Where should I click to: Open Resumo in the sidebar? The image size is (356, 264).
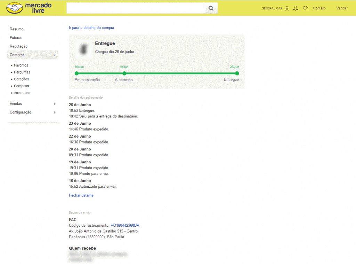pos(17,29)
